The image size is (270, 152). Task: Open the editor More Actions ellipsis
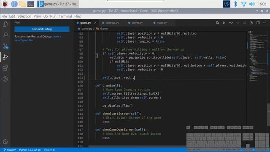pyautogui.click(x=265, y=23)
